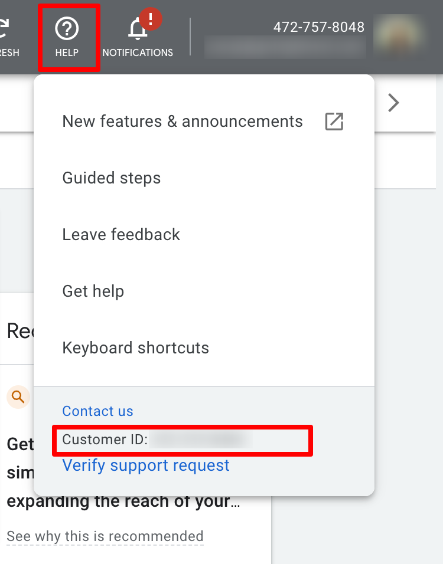Open the recommendation titled expanding the reach

pos(123,501)
